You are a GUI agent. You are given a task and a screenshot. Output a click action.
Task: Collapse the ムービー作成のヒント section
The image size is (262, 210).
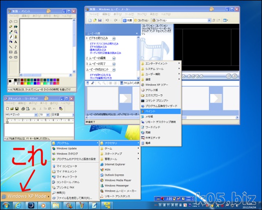(114, 69)
